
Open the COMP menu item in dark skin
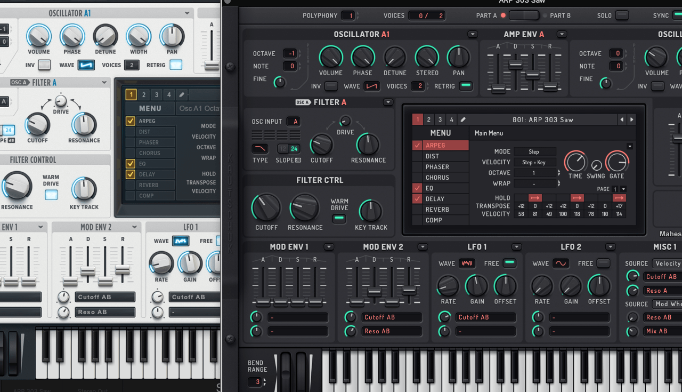(x=445, y=220)
